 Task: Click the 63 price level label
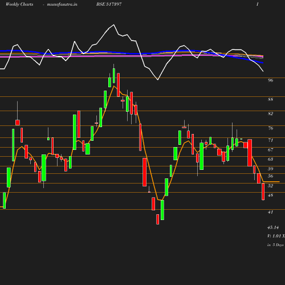pos(270,159)
